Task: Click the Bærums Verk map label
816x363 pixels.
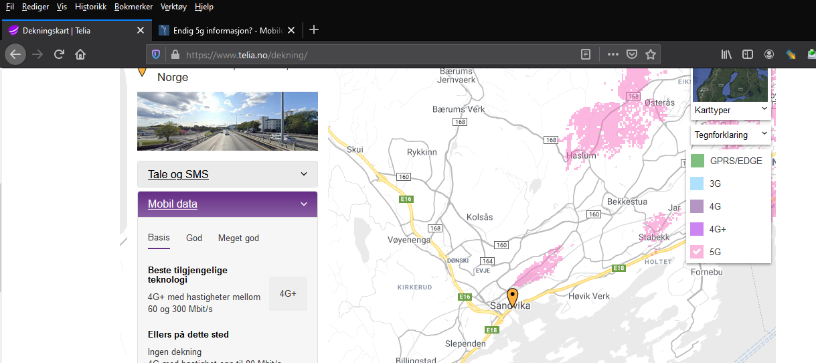Action: (459, 108)
